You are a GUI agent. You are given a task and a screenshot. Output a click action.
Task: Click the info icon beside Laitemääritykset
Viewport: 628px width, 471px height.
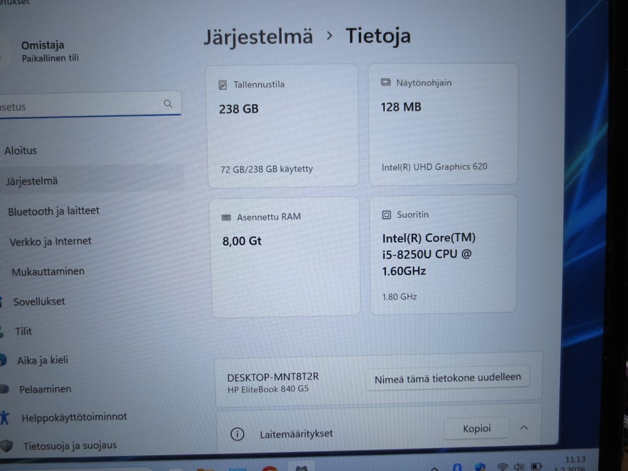237,434
